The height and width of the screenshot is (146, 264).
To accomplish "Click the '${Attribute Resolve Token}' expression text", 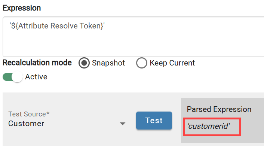I will (57, 26).
